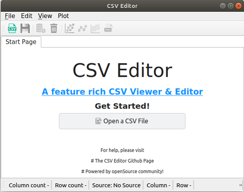244x192 pixels.
Task: Select the multi-line chart icon
Action: [x=95, y=28]
